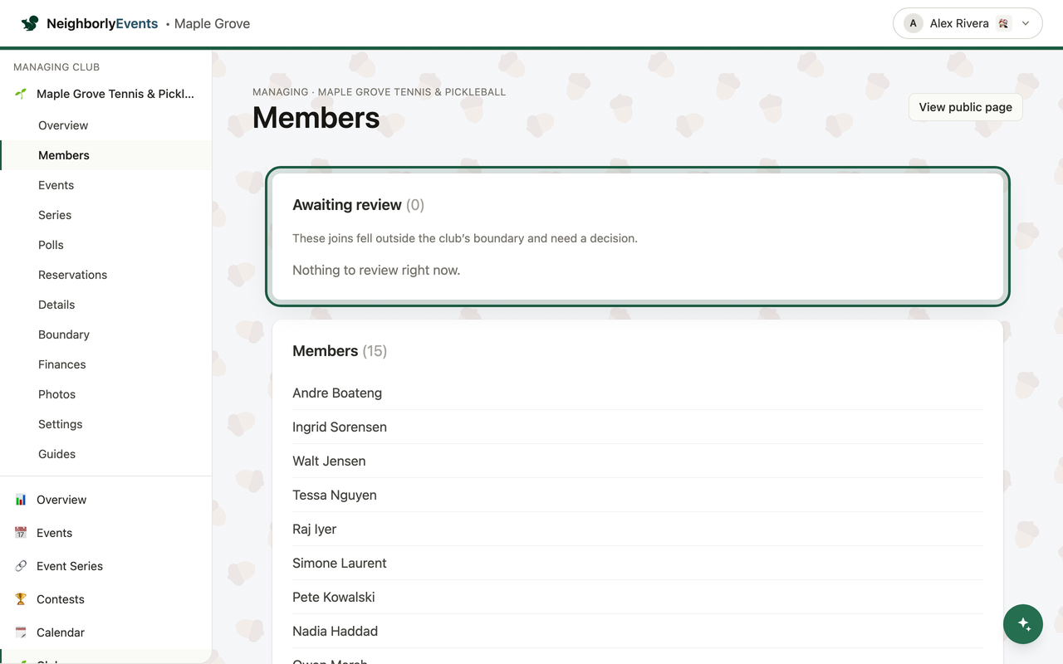Expand the Alex Rivera account dropdown chevron

point(1026,23)
